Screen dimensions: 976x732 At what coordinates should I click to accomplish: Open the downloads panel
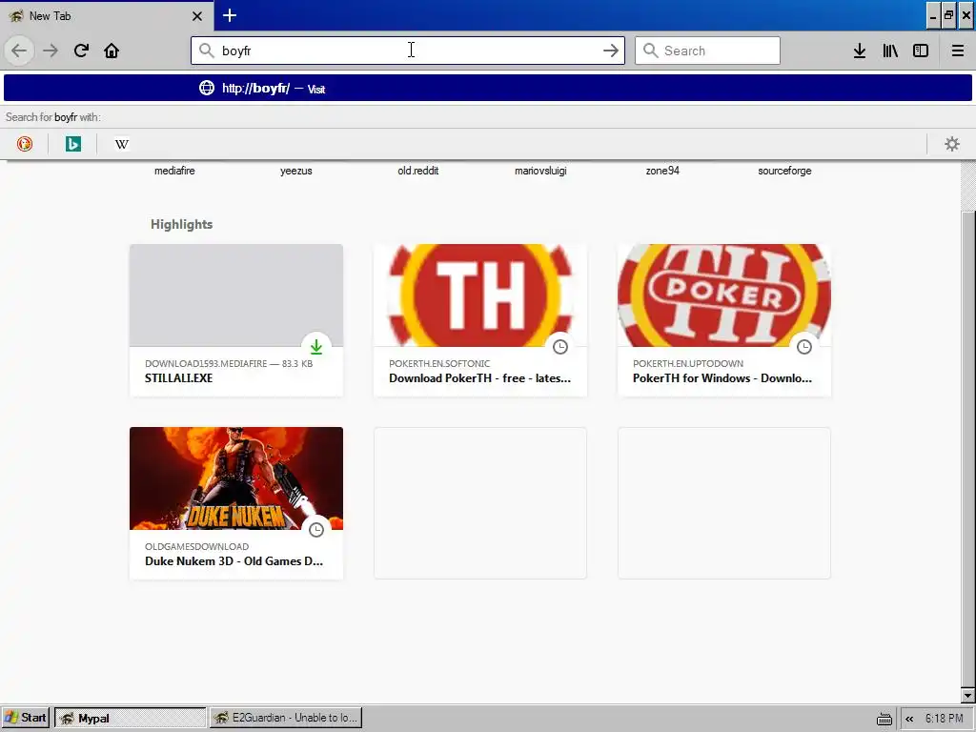(x=860, y=51)
